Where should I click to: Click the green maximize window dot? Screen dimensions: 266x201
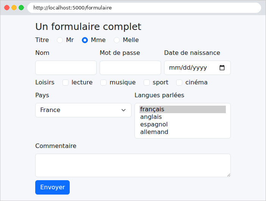click(21, 8)
